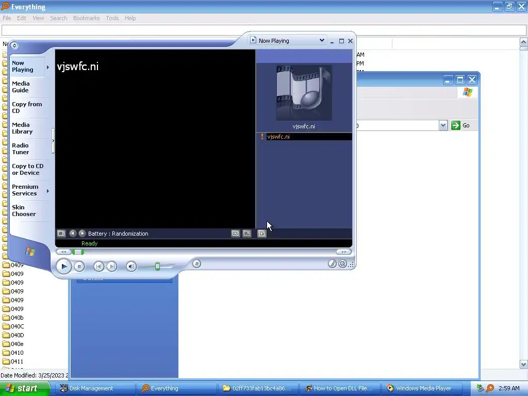Select the 040b folder in Everything

tap(13, 318)
